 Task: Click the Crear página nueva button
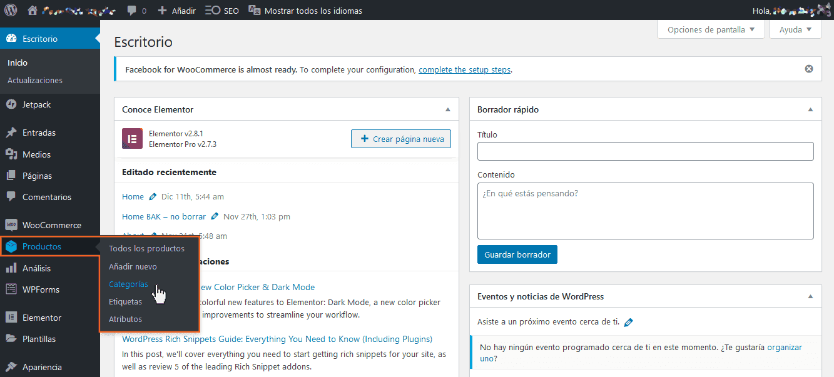(x=401, y=139)
